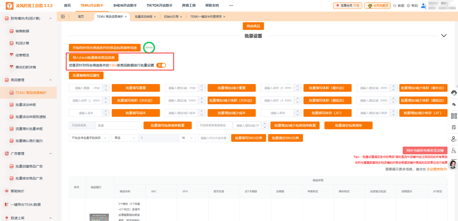458x221 pixels.
Task: Open WeChat floating icon
Action: [x=454, y=104]
